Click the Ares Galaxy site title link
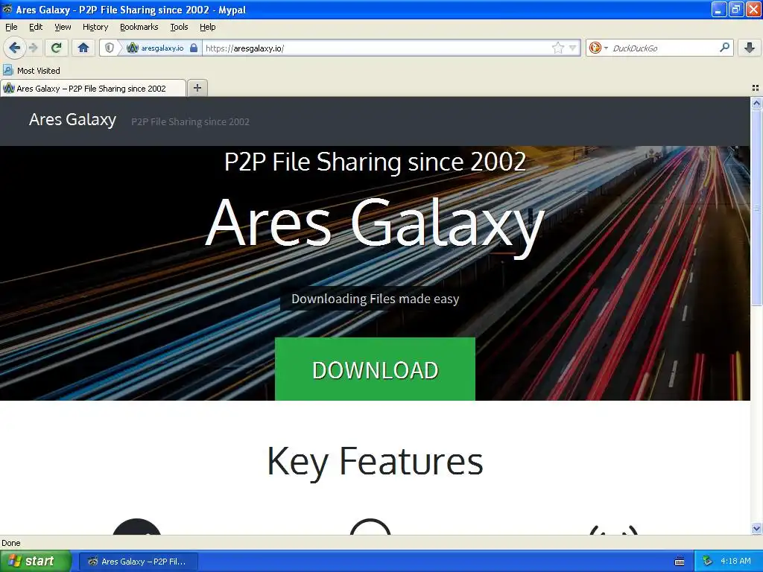The image size is (763, 572). (x=72, y=120)
